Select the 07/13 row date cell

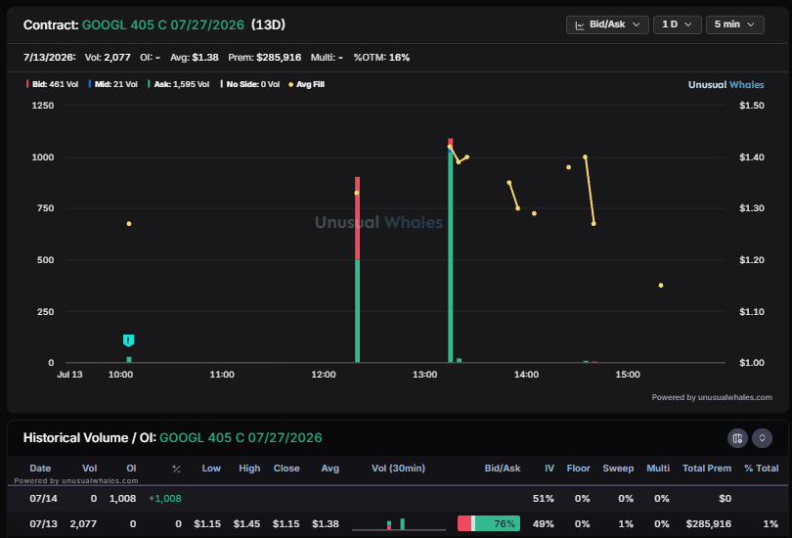[43, 524]
